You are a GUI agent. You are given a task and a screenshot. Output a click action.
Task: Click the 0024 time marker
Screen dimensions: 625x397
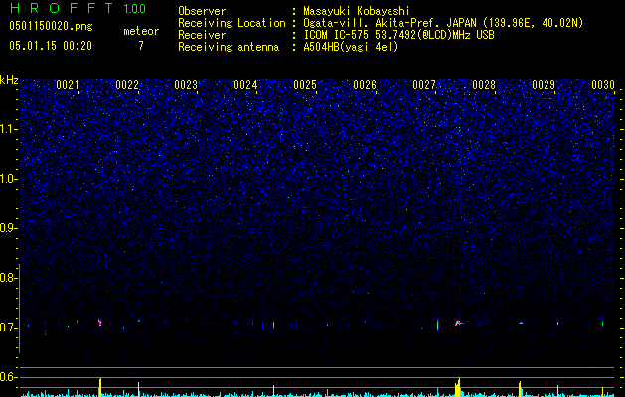click(245, 85)
